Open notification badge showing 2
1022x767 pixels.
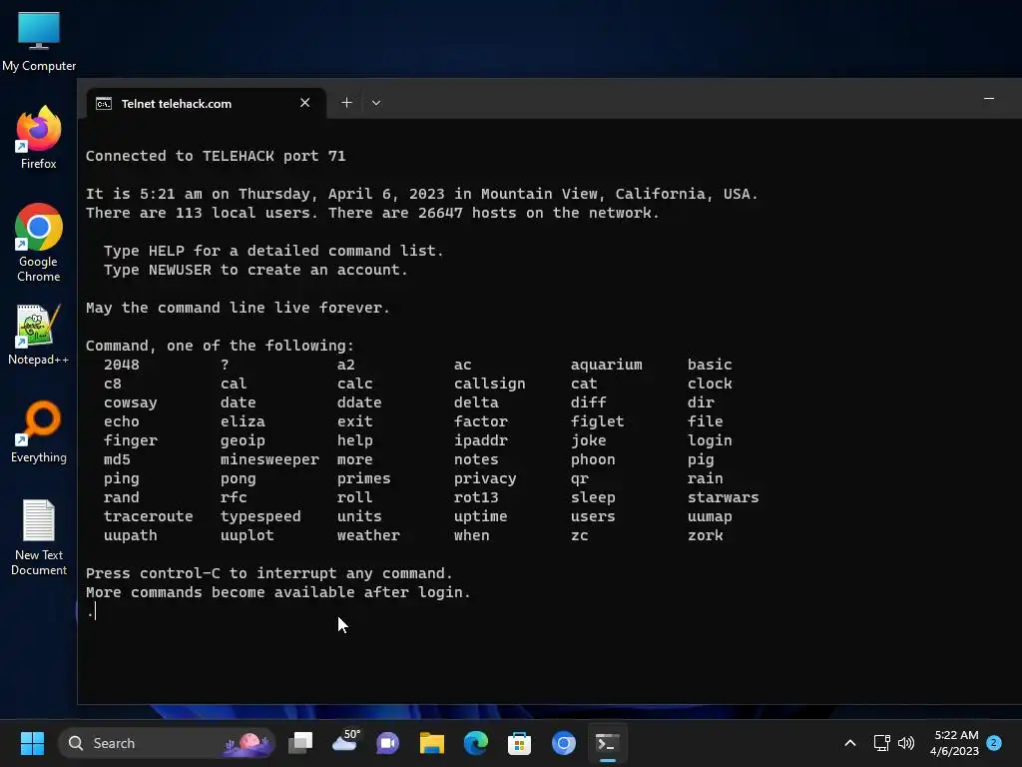point(994,743)
